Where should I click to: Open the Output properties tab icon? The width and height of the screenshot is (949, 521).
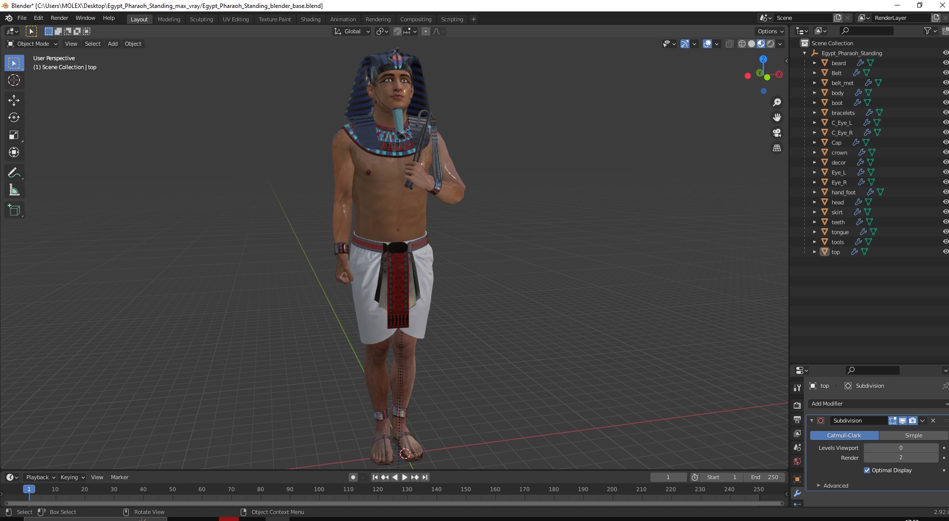click(x=797, y=420)
